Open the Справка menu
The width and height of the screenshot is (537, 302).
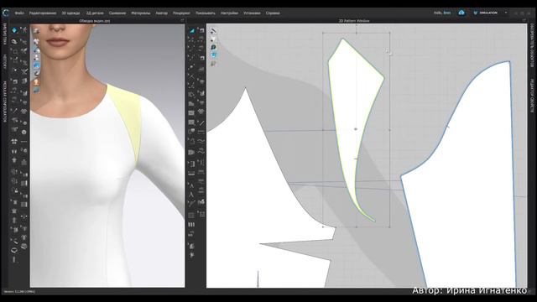(273, 13)
